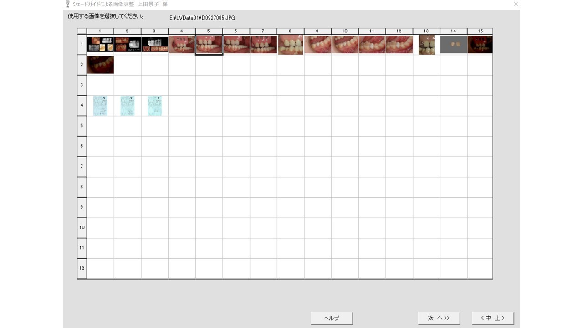Select thumbnail in row 1 column 4
The height and width of the screenshot is (328, 583).
(x=182, y=45)
